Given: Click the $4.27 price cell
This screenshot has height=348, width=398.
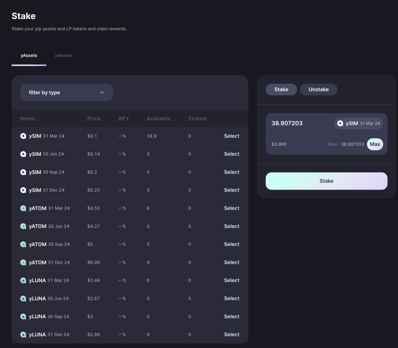Looking at the screenshot, I should (93, 226).
